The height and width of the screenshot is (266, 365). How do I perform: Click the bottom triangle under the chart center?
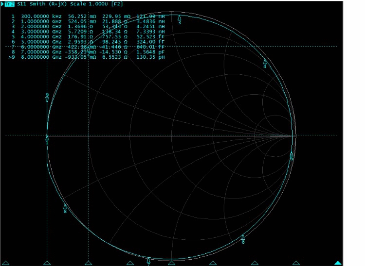171,263
